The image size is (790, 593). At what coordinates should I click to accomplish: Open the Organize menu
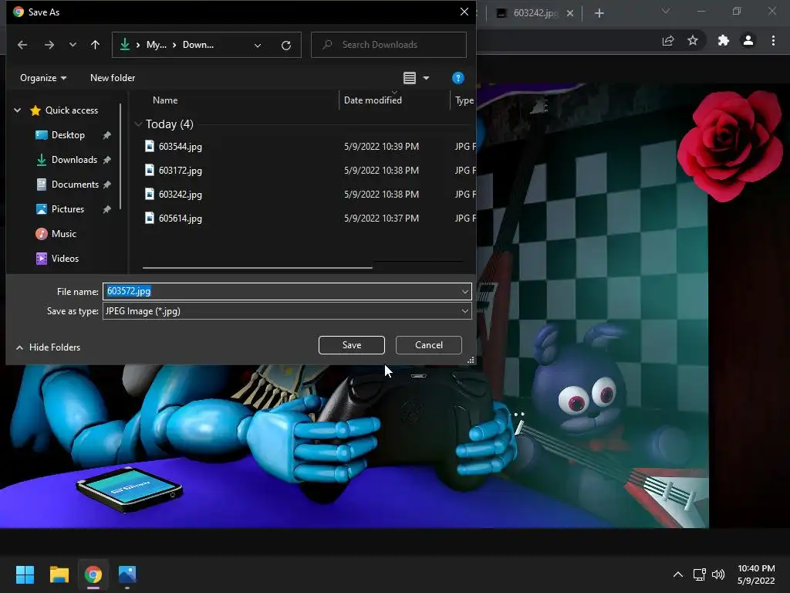point(43,78)
